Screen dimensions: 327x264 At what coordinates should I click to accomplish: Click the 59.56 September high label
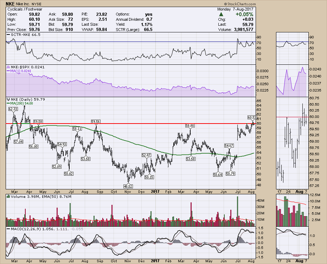(96, 121)
